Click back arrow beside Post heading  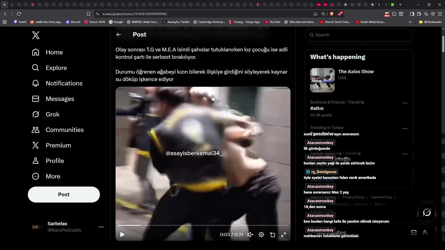(x=119, y=34)
